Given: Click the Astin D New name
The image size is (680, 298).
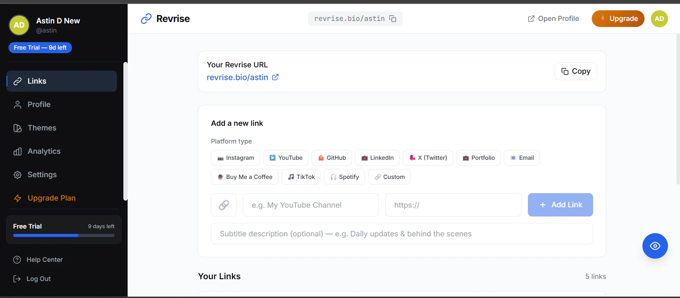Looking at the screenshot, I should 58,21.
